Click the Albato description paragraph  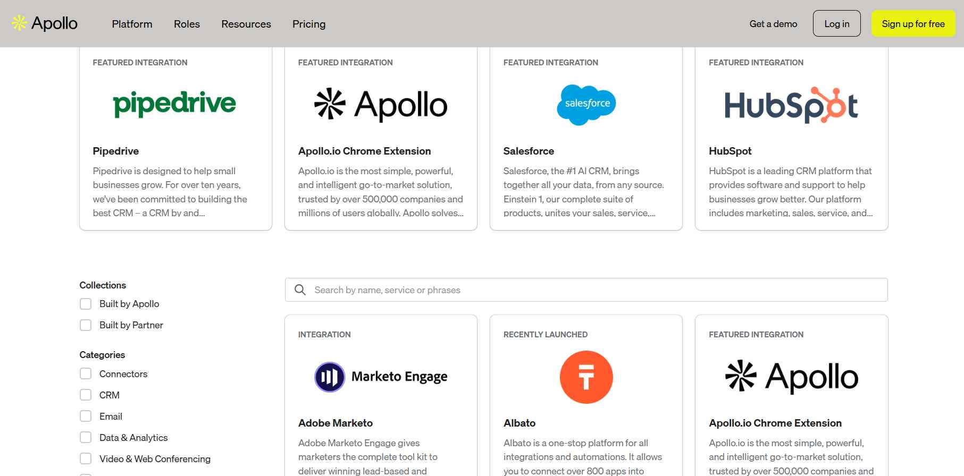[583, 457]
